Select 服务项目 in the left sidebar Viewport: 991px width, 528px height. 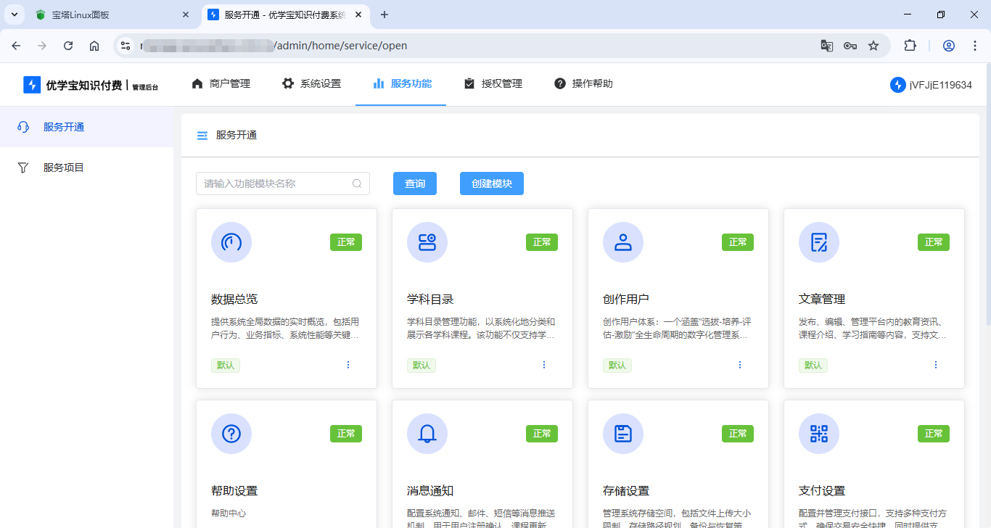(64, 168)
